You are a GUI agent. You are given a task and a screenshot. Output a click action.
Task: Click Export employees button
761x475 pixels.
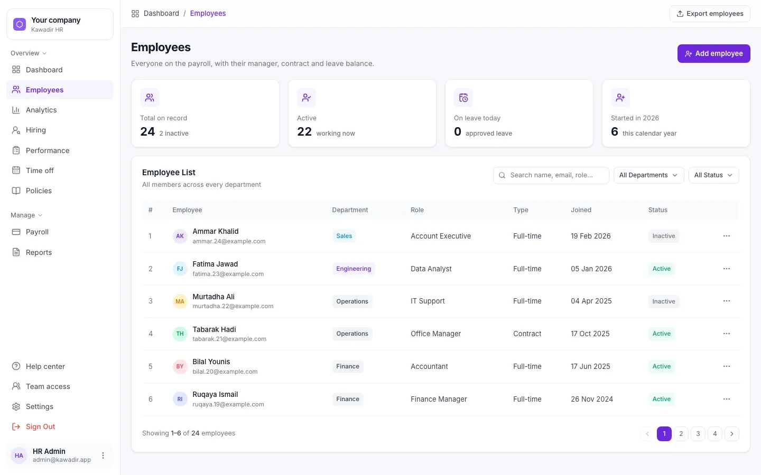(x=710, y=14)
